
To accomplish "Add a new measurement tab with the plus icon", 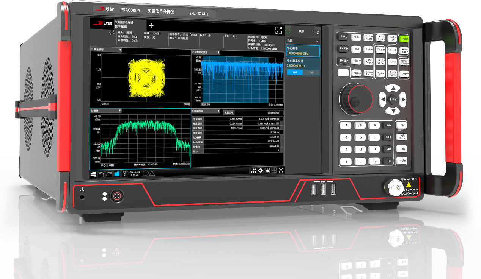I will point(151,25).
